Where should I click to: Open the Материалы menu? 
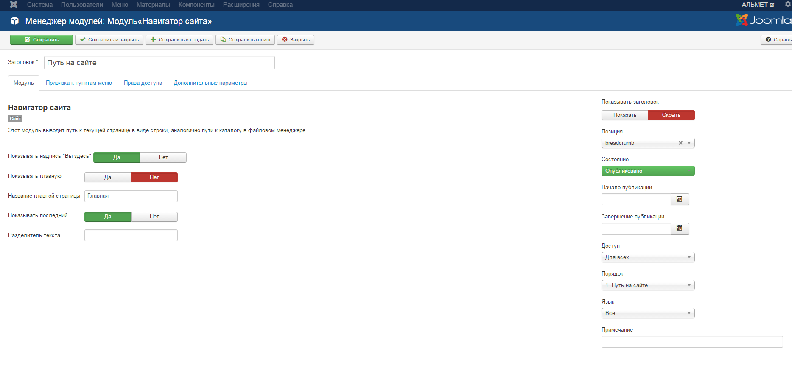click(153, 5)
